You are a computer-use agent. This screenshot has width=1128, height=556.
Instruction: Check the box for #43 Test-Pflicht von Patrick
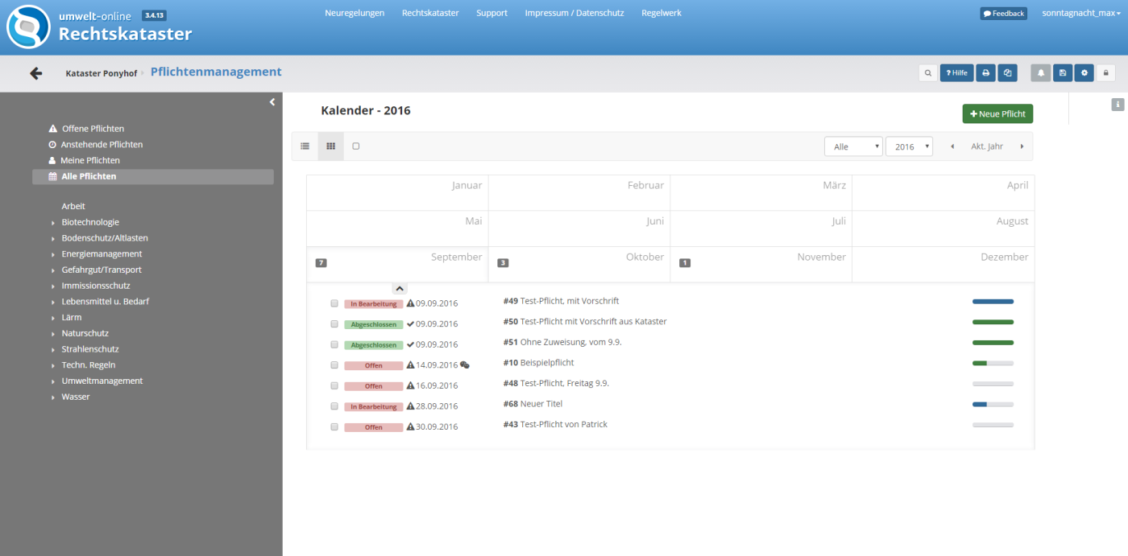click(x=334, y=427)
